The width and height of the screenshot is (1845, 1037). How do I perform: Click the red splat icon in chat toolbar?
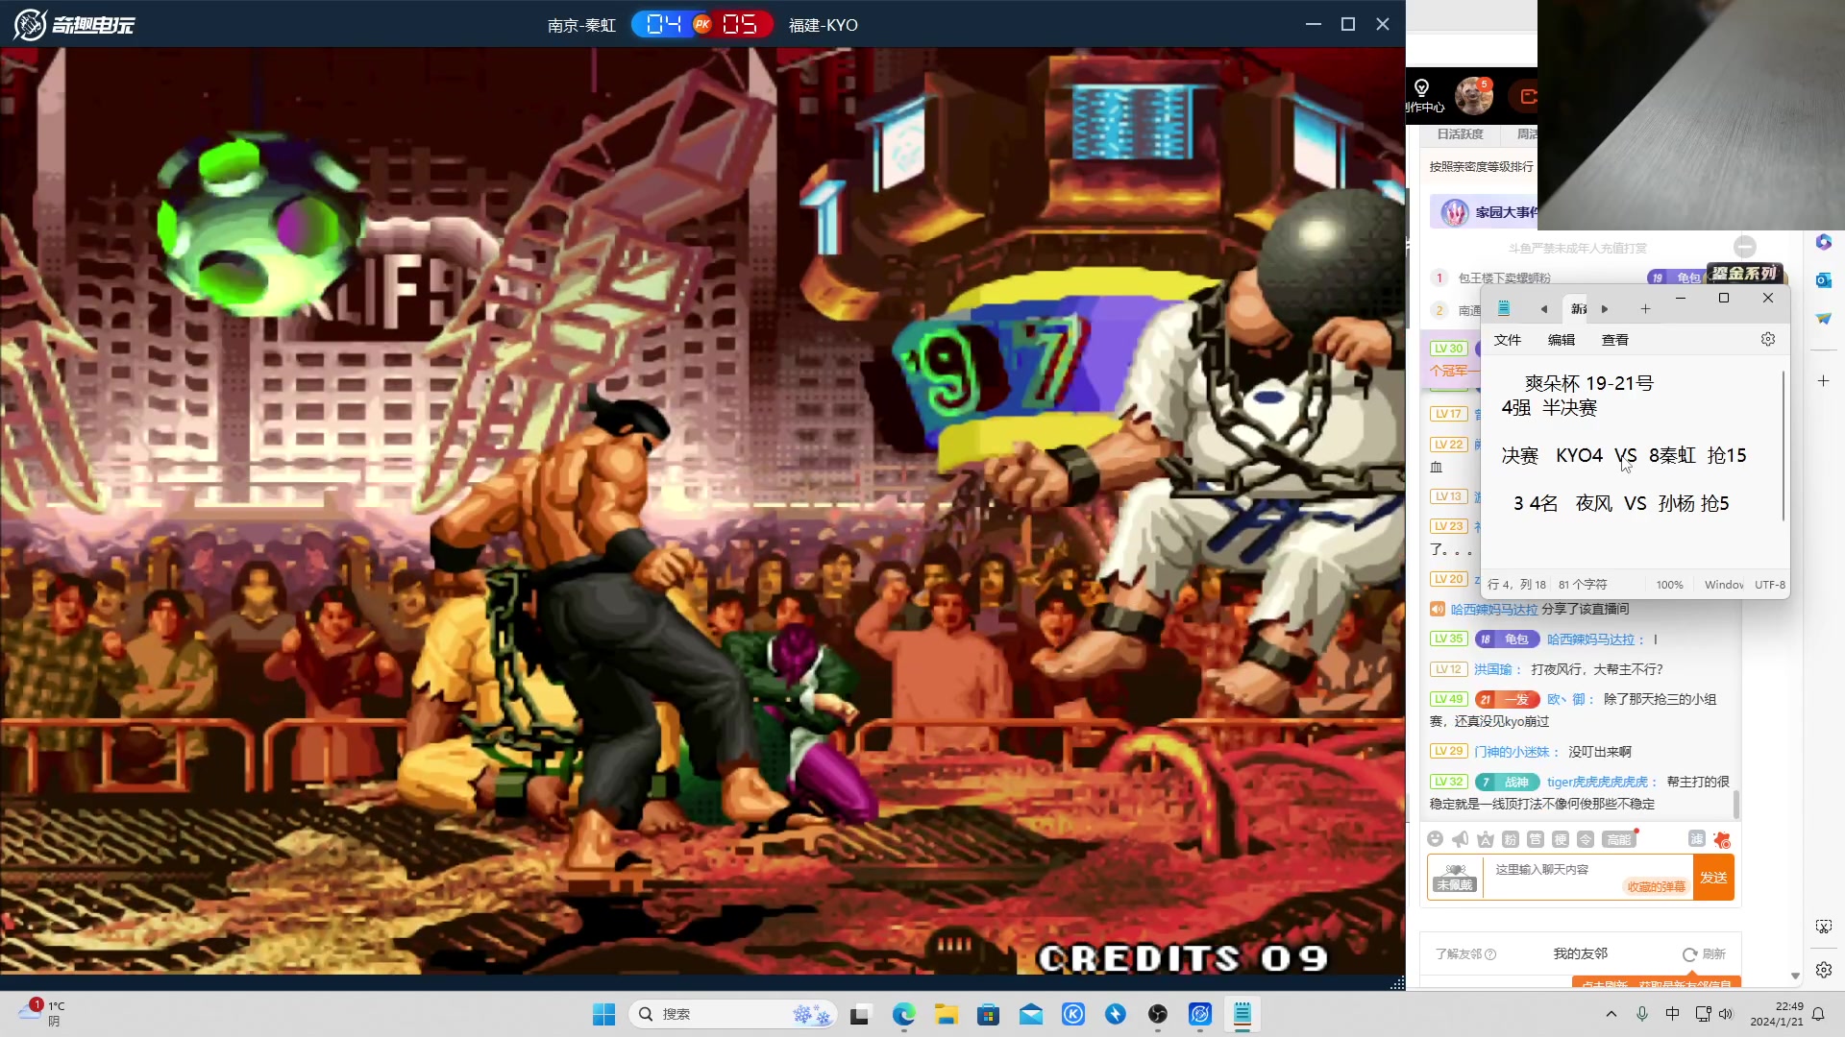[x=1722, y=839]
